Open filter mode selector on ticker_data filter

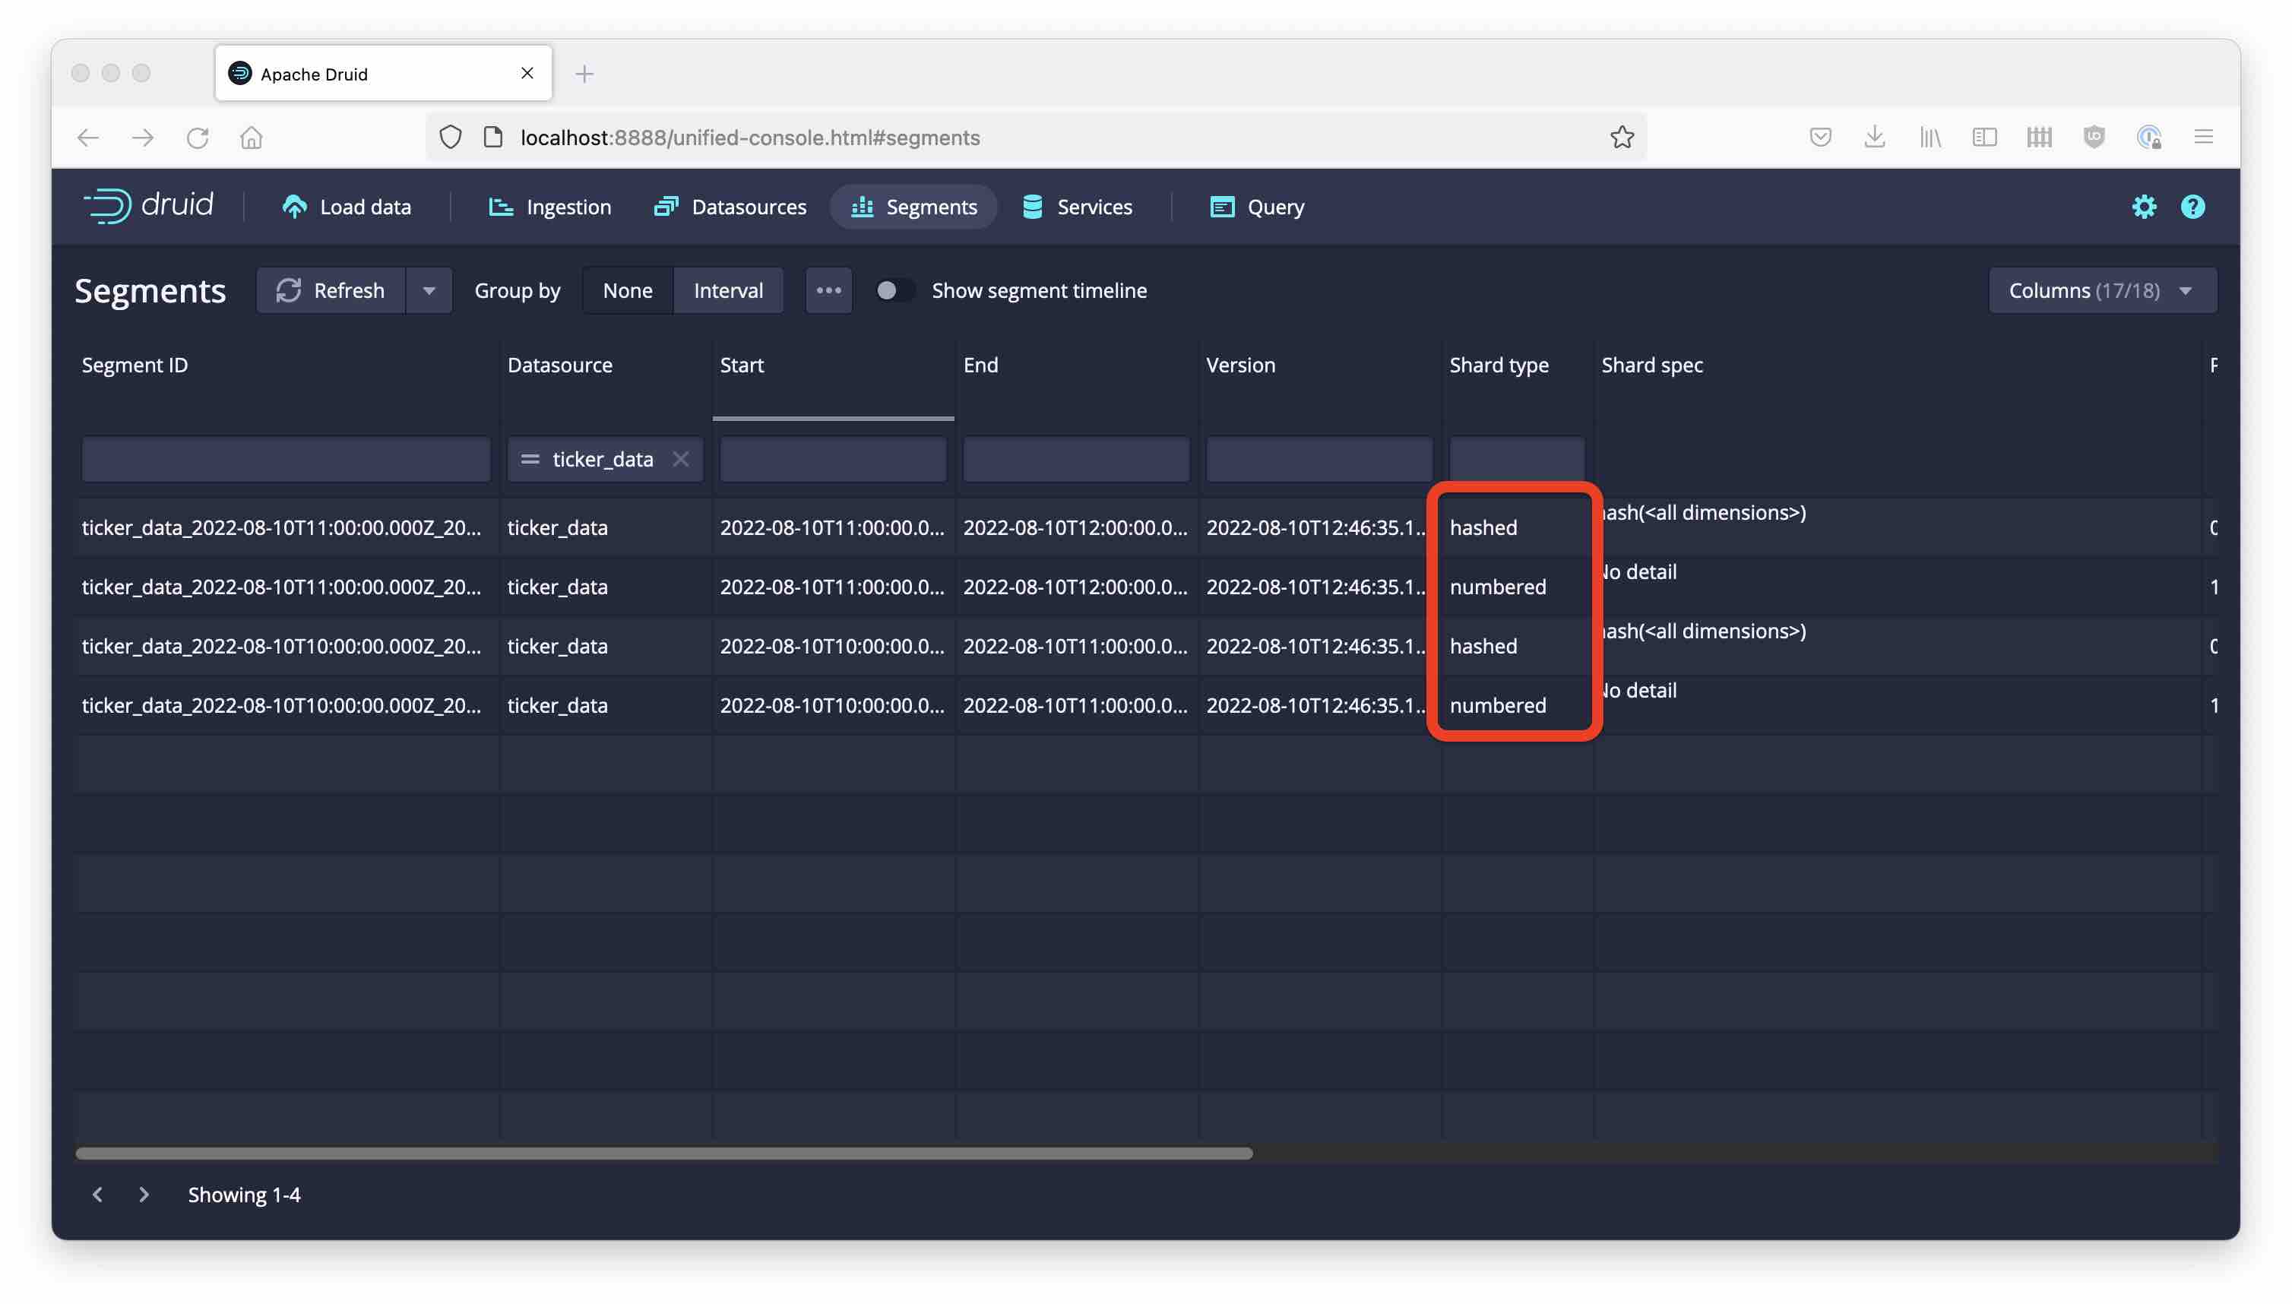click(x=530, y=460)
